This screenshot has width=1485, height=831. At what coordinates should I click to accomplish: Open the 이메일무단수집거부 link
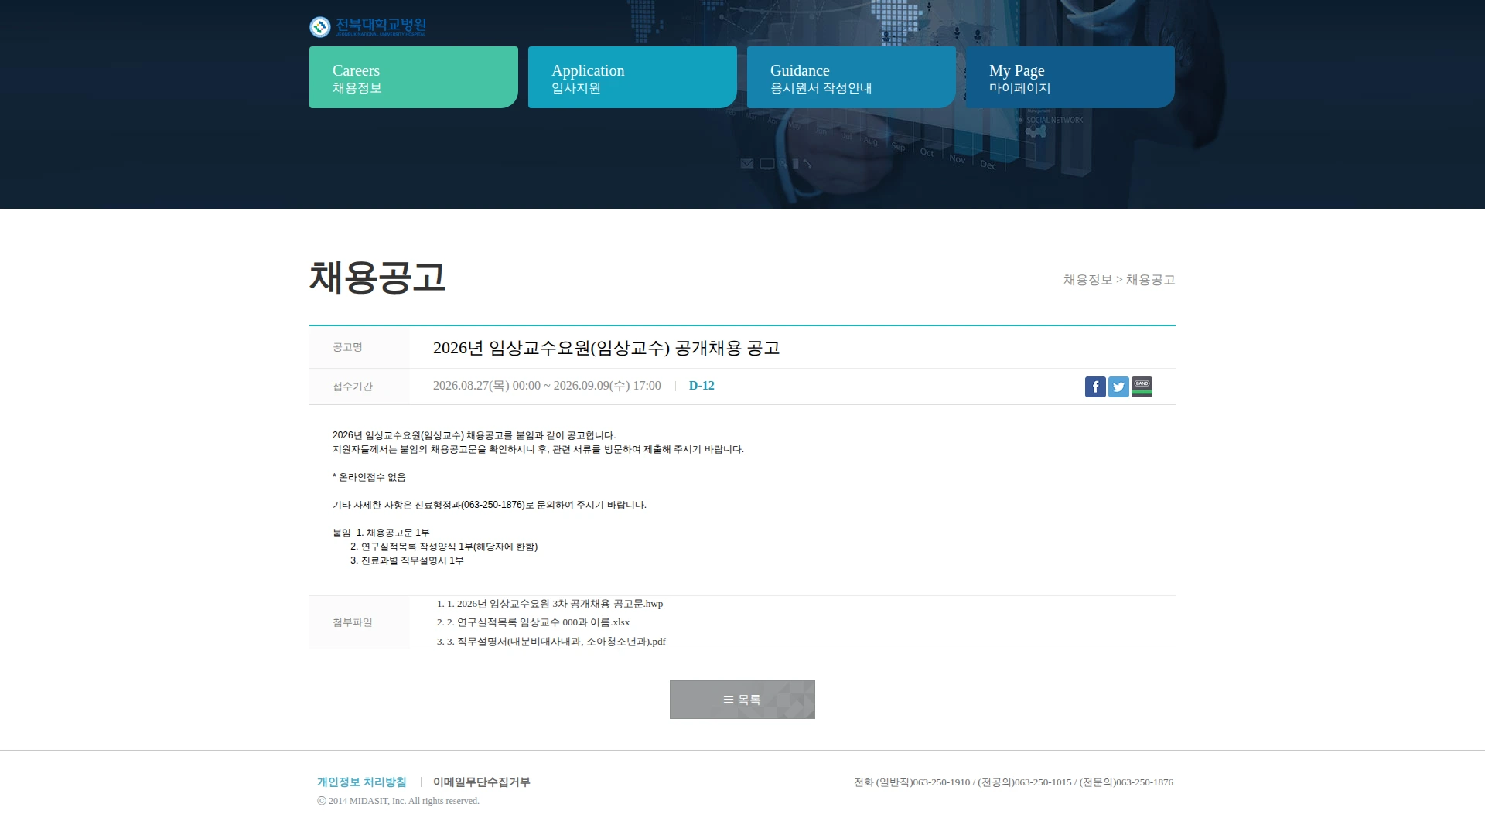[x=481, y=782]
